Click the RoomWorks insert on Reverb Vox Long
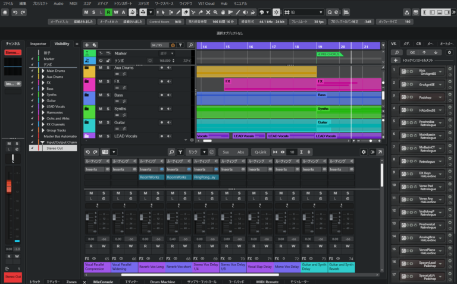 [x=151, y=177]
